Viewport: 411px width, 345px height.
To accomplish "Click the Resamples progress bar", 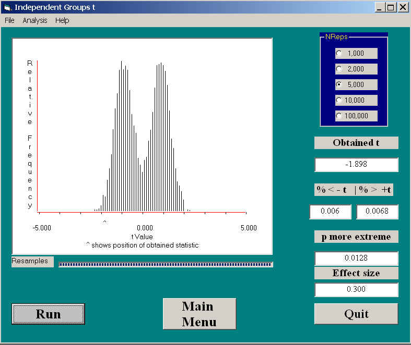I will (x=166, y=264).
